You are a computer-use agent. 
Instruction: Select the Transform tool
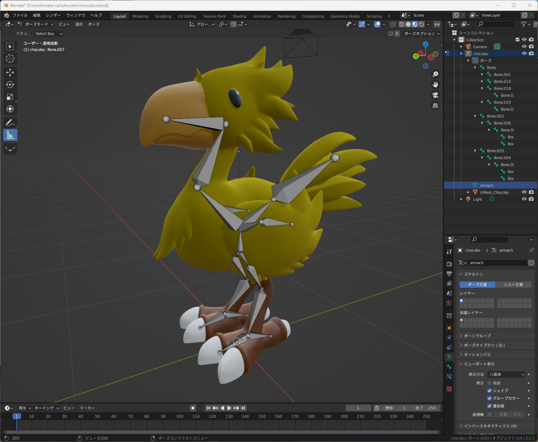(x=10, y=109)
